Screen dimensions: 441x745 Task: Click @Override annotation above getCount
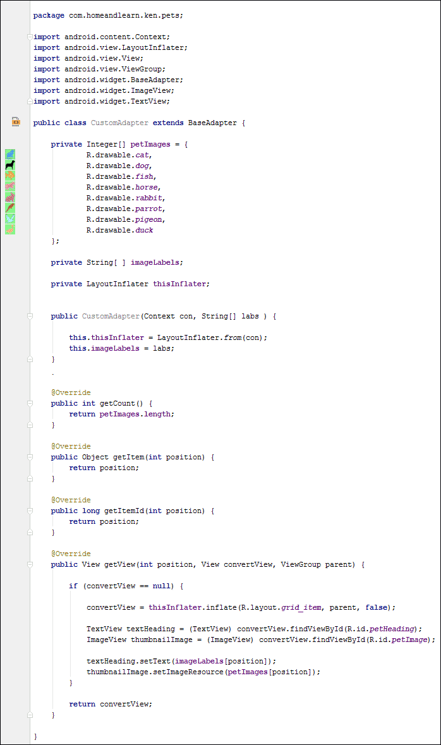(x=71, y=392)
